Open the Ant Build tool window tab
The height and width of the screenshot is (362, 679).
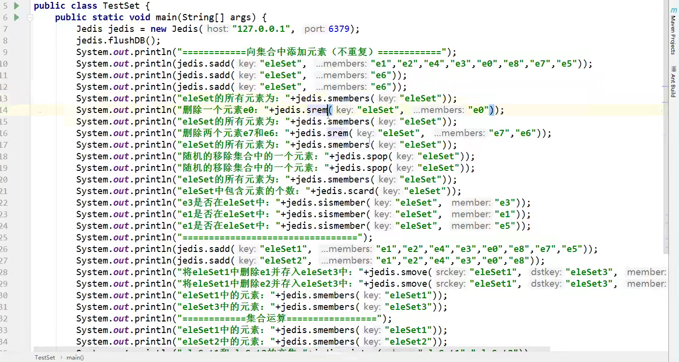[673, 85]
